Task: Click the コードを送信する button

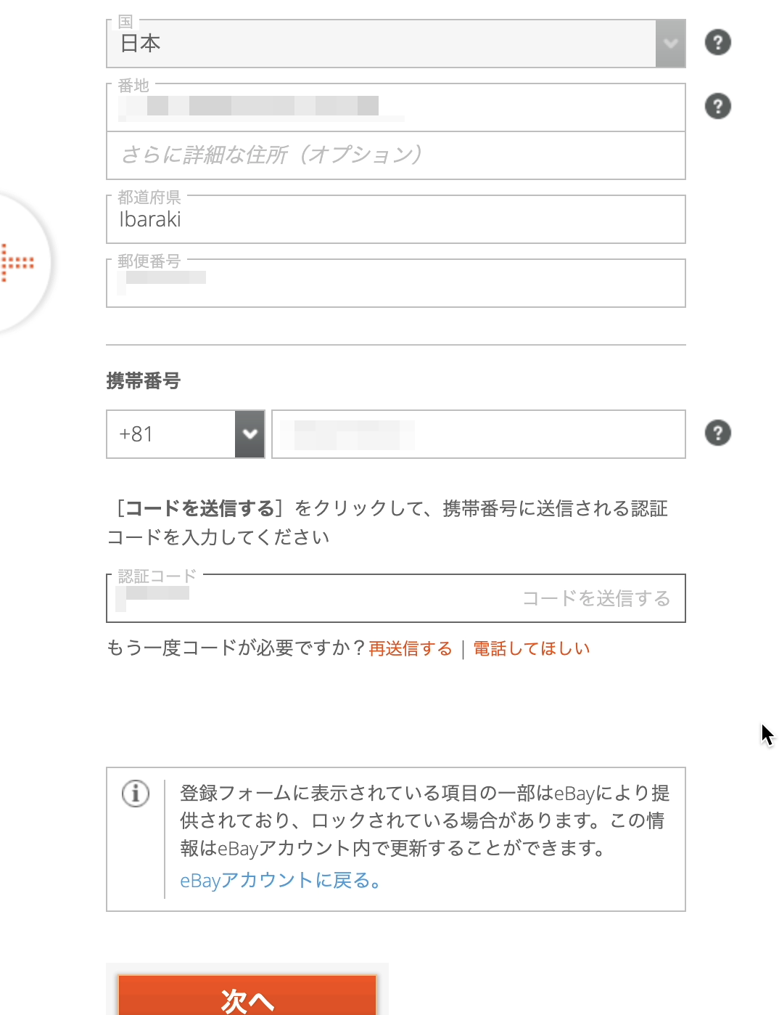Action: tap(596, 598)
